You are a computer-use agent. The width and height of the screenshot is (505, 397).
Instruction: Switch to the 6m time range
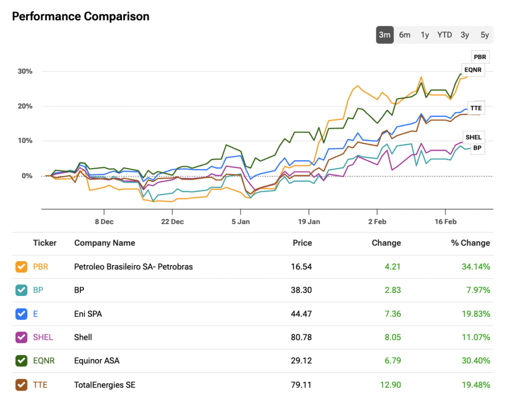coord(405,34)
